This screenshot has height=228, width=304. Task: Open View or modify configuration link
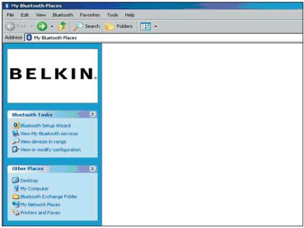pos(50,150)
